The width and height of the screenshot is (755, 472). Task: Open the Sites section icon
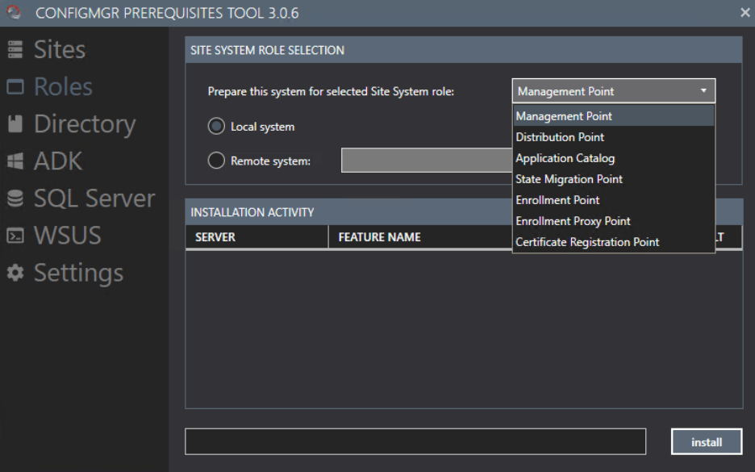pos(15,48)
